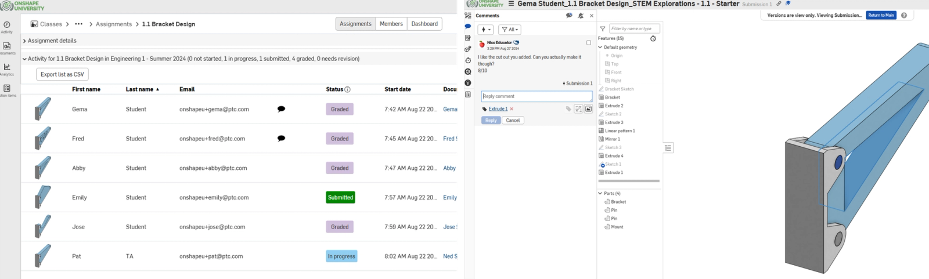Click Pat's In progress status badge

[341, 256]
